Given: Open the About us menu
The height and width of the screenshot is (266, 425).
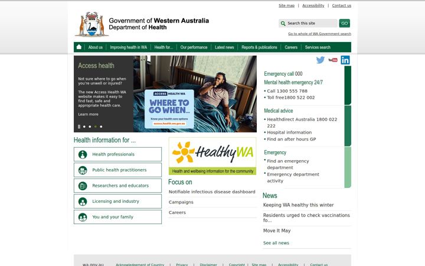Looking at the screenshot, I should pyautogui.click(x=96, y=47).
